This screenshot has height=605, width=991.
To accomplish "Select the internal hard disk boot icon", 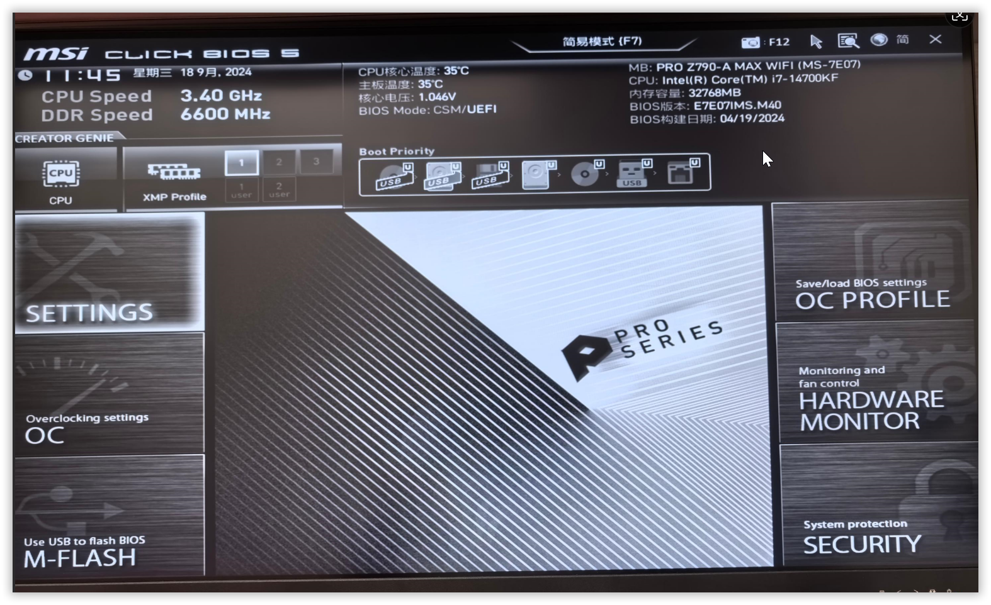I will tap(539, 174).
